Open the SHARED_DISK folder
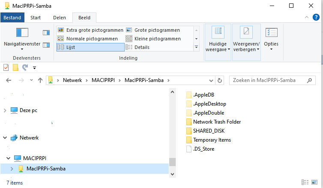 (x=209, y=131)
